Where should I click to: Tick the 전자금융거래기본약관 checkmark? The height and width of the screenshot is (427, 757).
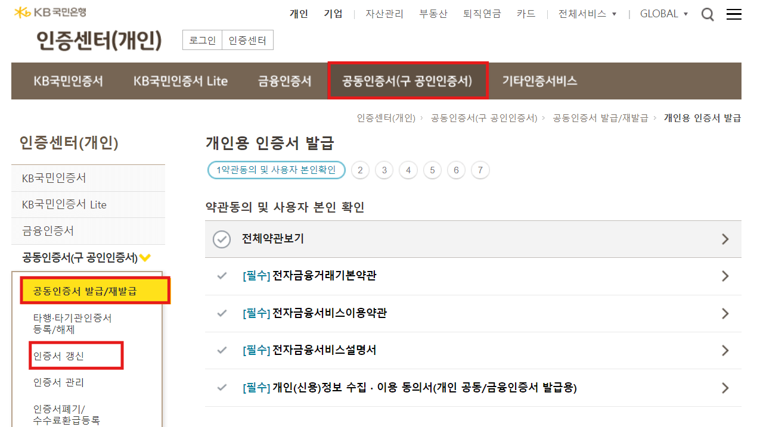click(222, 276)
